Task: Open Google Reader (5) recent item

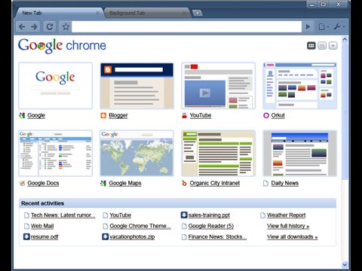Action: click(211, 226)
